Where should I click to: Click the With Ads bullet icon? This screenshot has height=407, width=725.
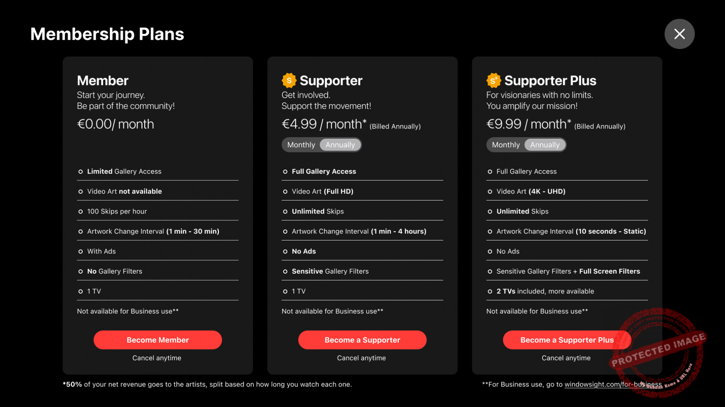point(81,252)
